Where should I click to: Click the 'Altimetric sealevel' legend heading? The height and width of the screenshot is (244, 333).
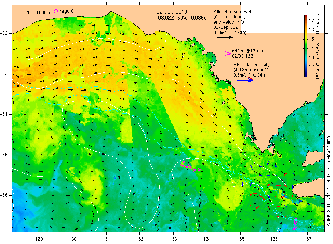click(232, 12)
